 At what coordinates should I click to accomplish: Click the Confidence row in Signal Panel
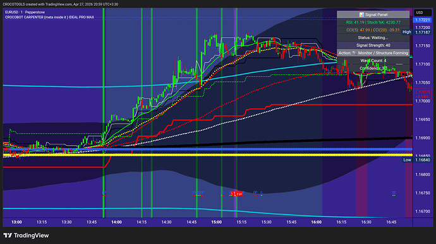[x=373, y=68]
